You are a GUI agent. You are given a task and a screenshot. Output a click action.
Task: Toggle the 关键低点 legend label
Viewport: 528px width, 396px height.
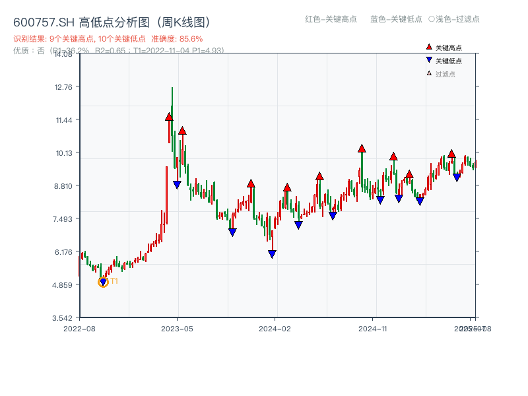coord(449,61)
